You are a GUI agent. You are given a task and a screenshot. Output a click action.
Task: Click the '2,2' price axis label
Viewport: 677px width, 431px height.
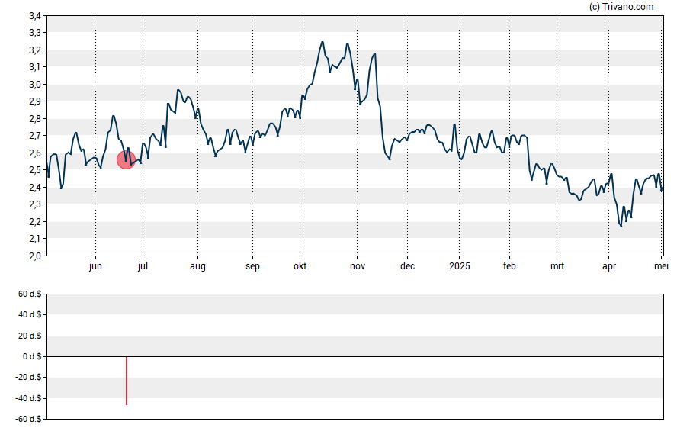click(x=35, y=222)
